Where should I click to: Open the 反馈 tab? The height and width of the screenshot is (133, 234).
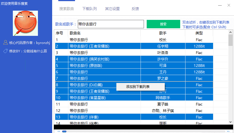tap(135, 9)
